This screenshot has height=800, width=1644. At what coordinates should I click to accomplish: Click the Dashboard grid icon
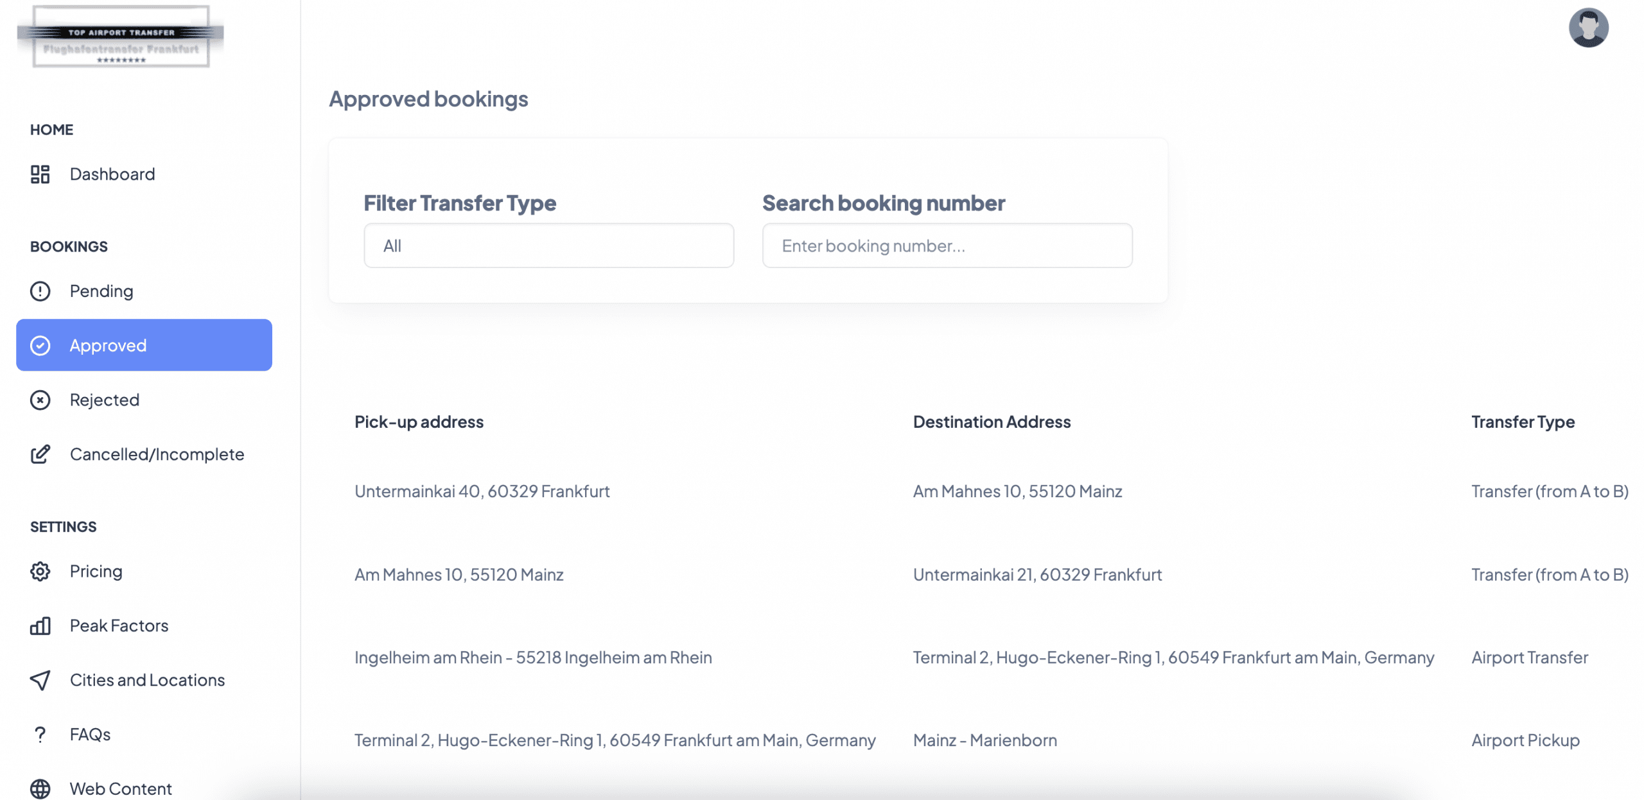40,174
